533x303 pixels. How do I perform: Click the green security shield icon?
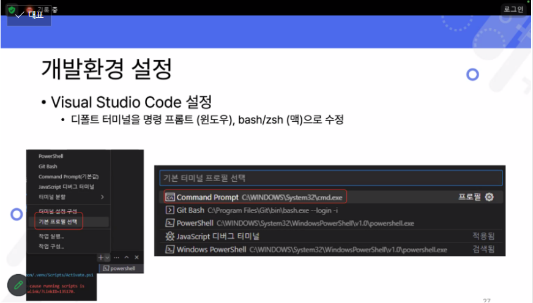coord(12,10)
